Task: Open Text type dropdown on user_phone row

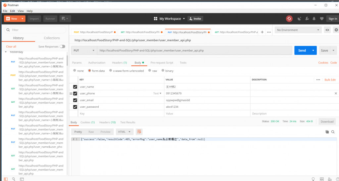Action: 157,93
